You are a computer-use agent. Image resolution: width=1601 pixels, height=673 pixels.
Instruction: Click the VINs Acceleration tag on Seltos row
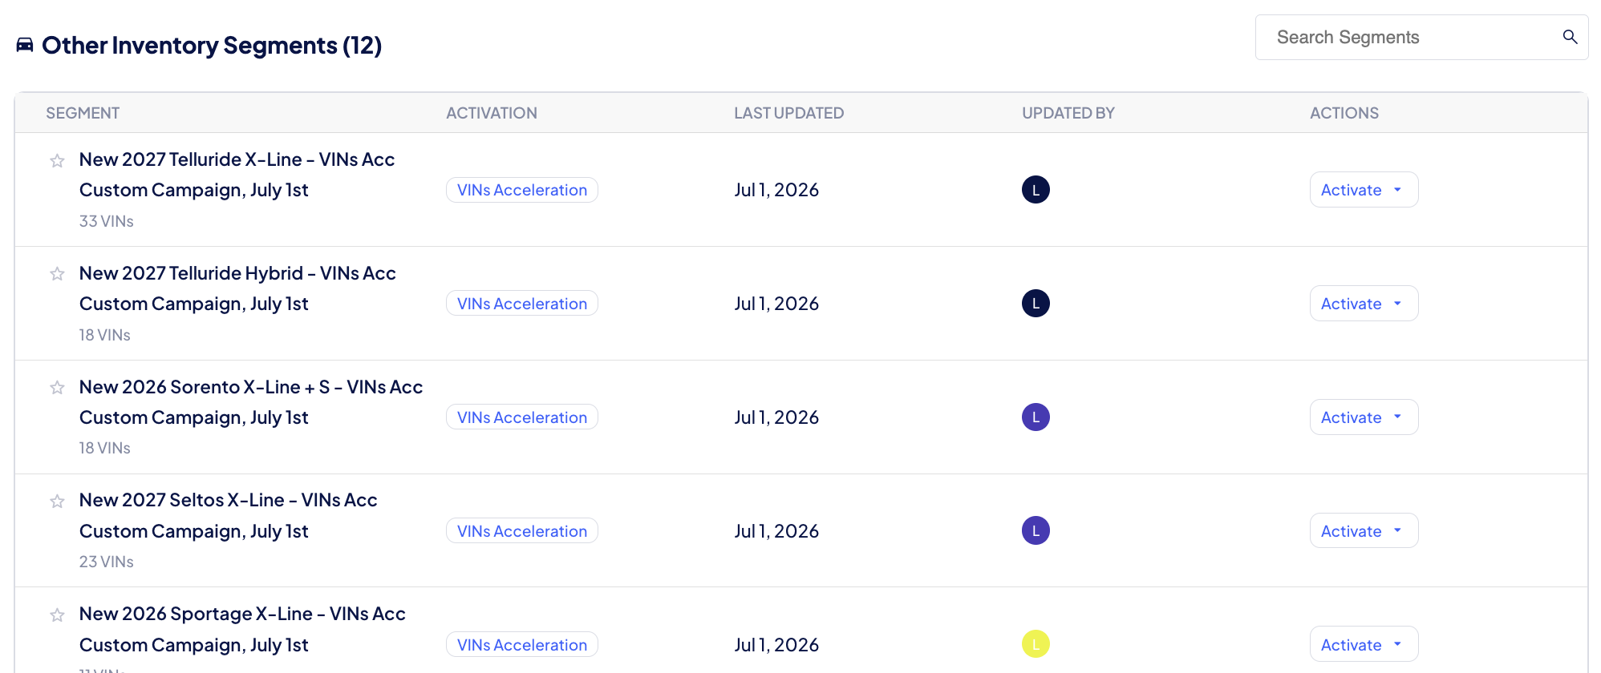click(x=522, y=531)
